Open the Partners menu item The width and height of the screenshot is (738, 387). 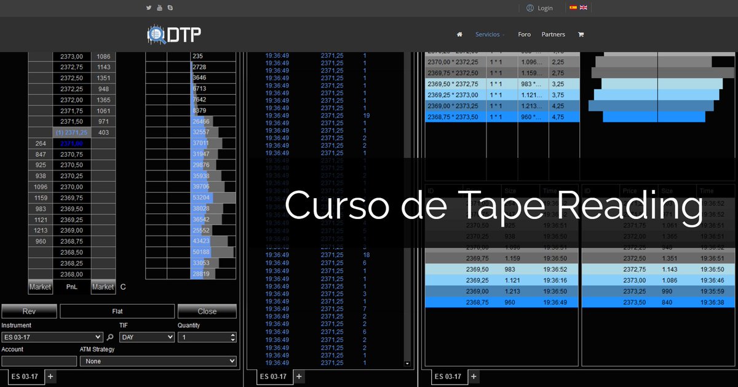point(553,34)
